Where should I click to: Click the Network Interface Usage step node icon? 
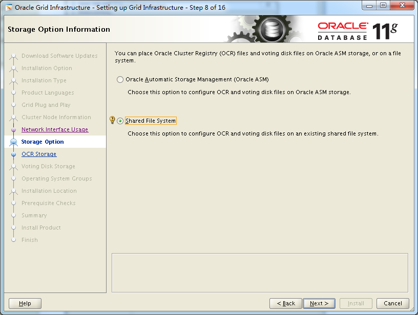point(14,129)
